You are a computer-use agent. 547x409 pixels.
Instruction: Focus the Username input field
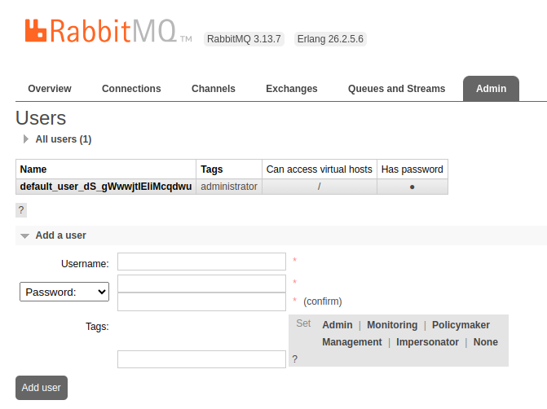201,262
